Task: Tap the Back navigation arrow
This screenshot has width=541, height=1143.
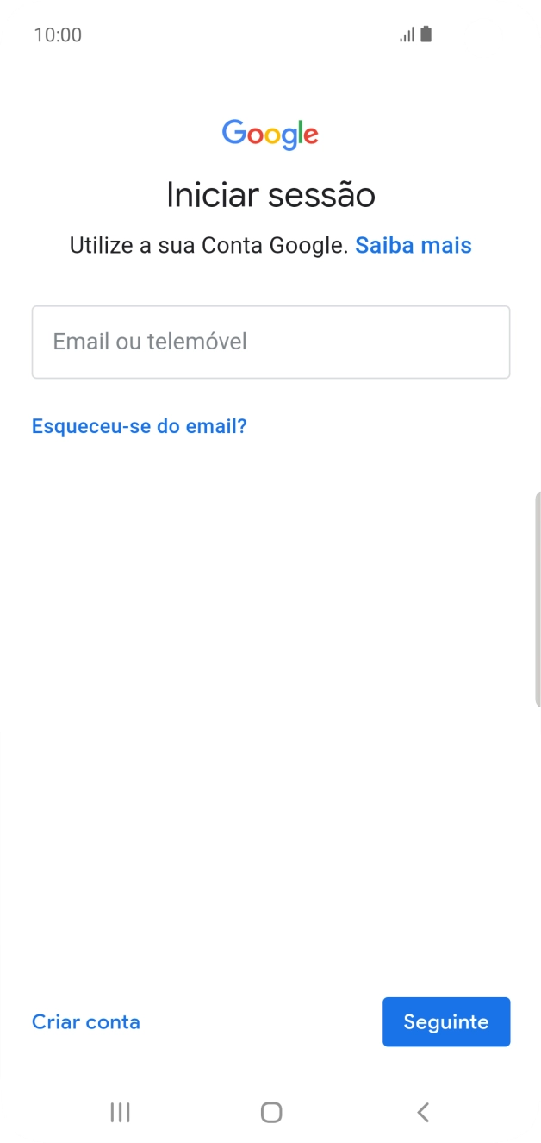Action: [423, 1112]
